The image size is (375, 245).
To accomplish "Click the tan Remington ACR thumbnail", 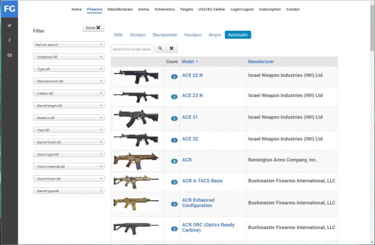I will [136, 161].
